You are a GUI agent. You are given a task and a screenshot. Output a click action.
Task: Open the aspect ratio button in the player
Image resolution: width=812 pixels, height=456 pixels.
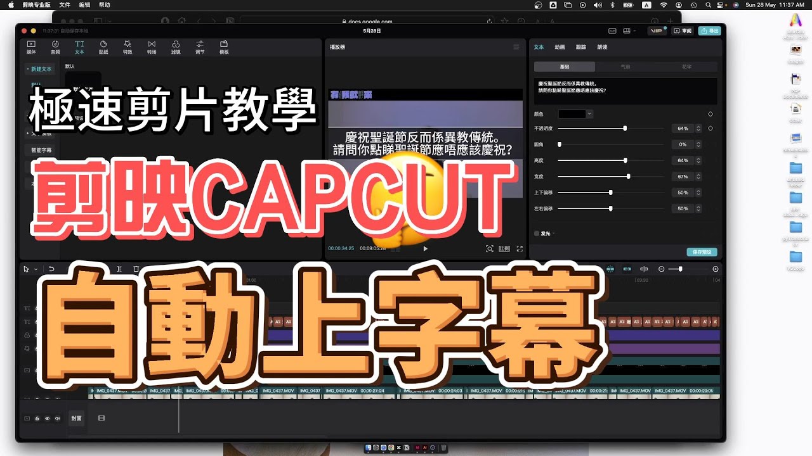tap(504, 248)
